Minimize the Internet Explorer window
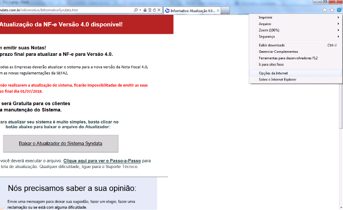 pyautogui.click(x=318, y=2)
